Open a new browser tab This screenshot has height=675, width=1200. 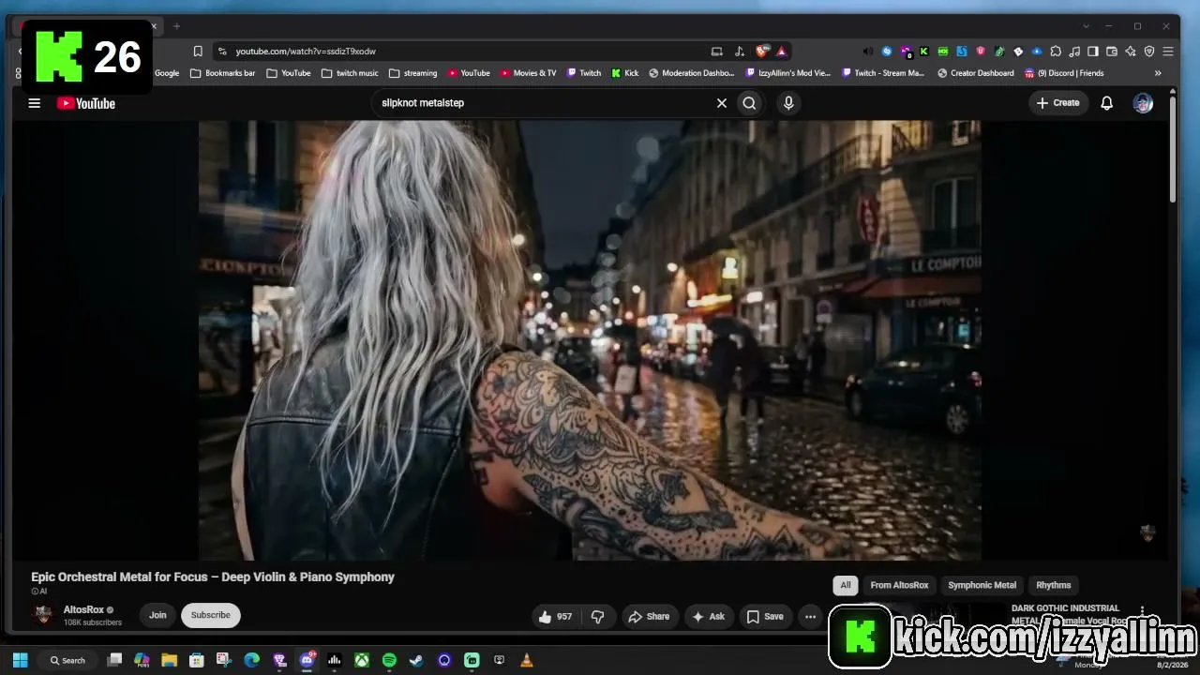click(x=176, y=26)
